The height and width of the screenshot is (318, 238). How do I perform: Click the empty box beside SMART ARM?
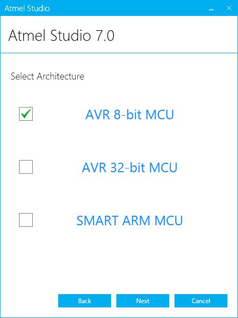tap(26, 220)
